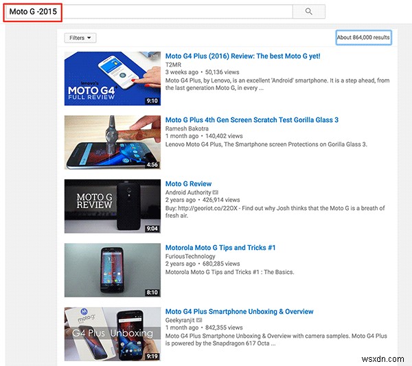Click description about Gorilla Glass 3 screen protections

click(x=266, y=144)
